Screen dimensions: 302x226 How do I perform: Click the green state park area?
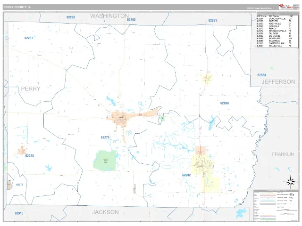coord(105,161)
